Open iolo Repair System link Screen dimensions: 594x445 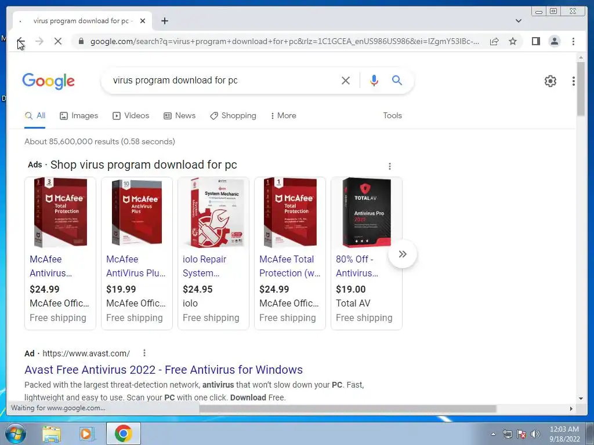coord(205,266)
